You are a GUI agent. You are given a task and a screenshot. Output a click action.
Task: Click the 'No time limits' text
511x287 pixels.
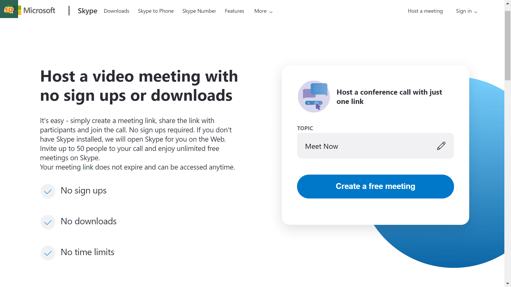(88, 252)
